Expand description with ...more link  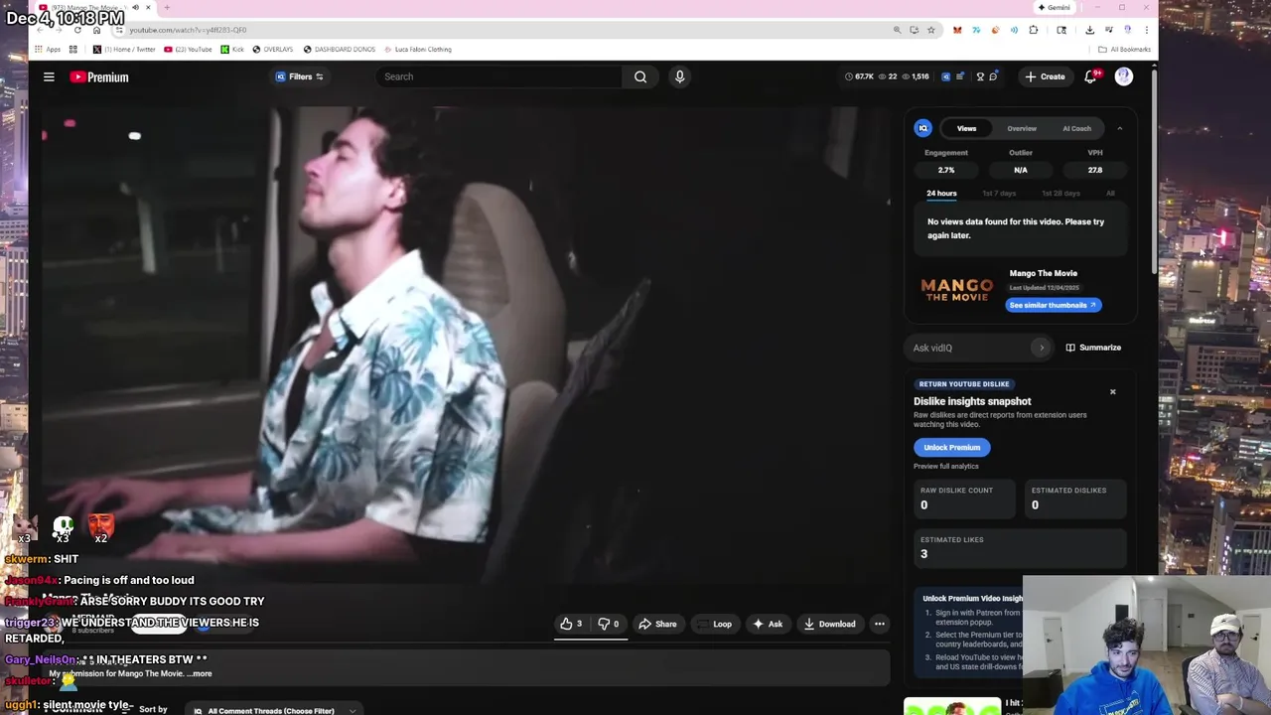(202, 673)
